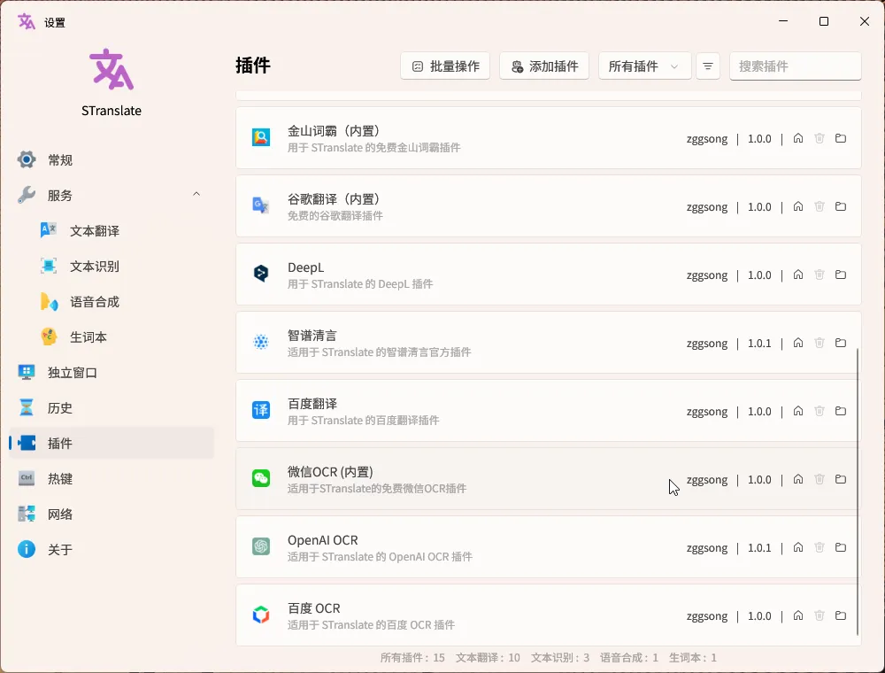This screenshot has width=885, height=673.
Task: Open the 所有插件 filter dropdown
Action: 644,66
